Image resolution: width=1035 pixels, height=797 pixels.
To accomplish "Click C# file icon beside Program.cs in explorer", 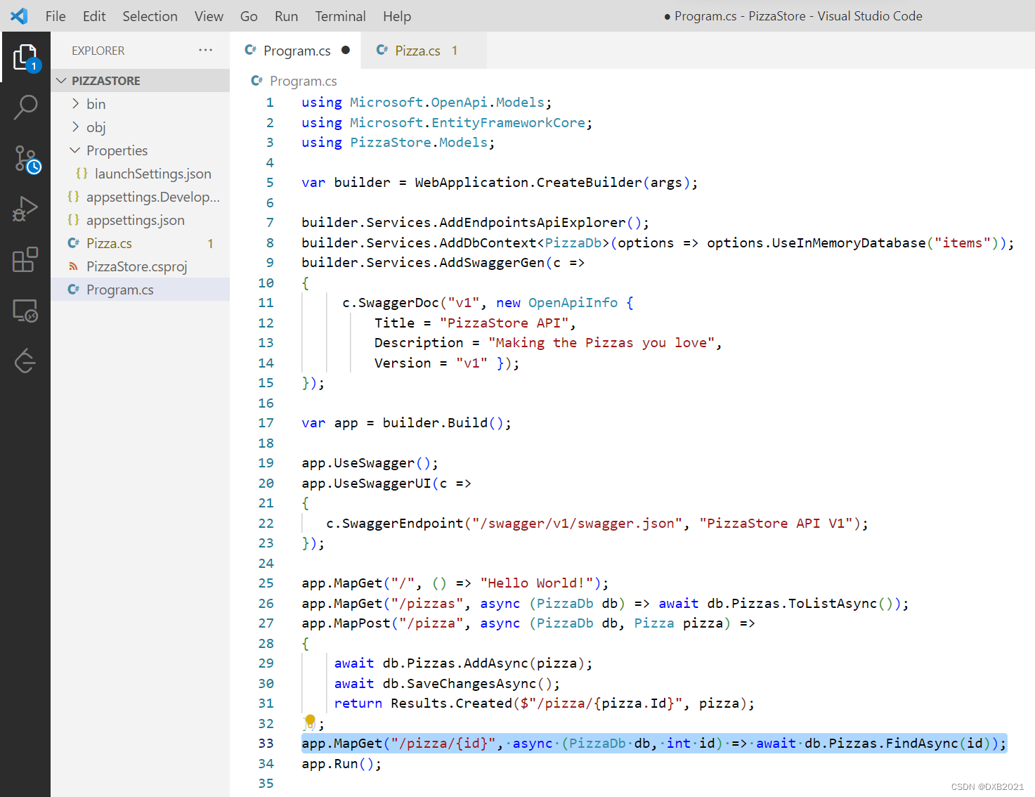I will coord(73,290).
